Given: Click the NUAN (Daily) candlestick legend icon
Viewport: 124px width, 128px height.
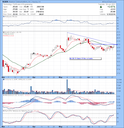Looking at the screenshot, I should [x=3, y=32].
